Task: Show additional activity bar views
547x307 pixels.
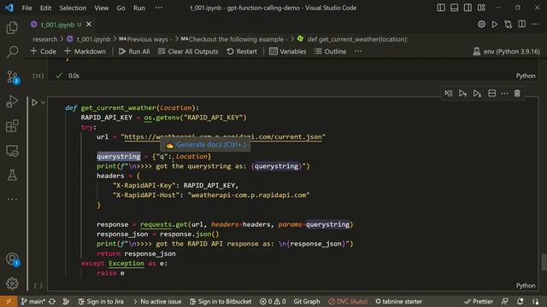Action: 12,200
